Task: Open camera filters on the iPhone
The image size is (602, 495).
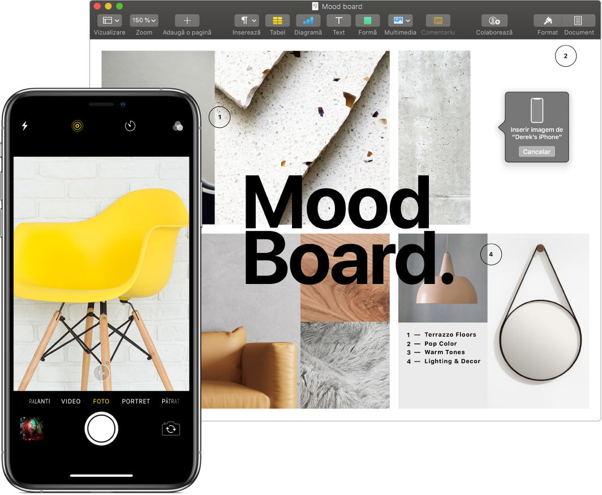Action: (x=178, y=126)
